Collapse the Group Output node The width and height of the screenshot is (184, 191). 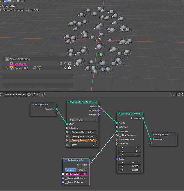pos(153,134)
